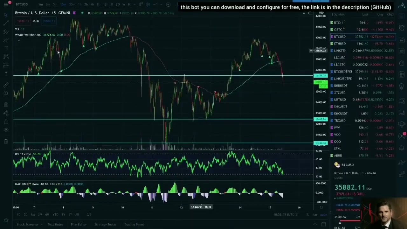Click the plus add-alert button on price axis
Viewport: 407px width, 229px height.
[x=311, y=51]
